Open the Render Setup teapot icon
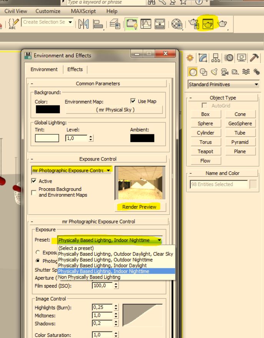264x338 pixels. (194, 24)
